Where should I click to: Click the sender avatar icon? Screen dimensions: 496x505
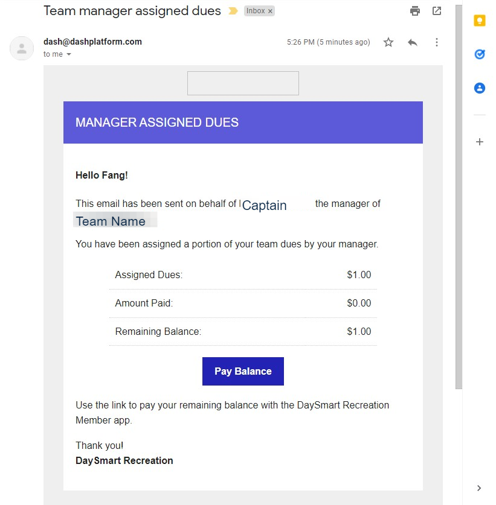pos(22,48)
